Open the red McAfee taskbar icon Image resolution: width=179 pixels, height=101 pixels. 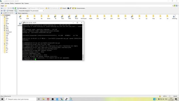pos(48,99)
